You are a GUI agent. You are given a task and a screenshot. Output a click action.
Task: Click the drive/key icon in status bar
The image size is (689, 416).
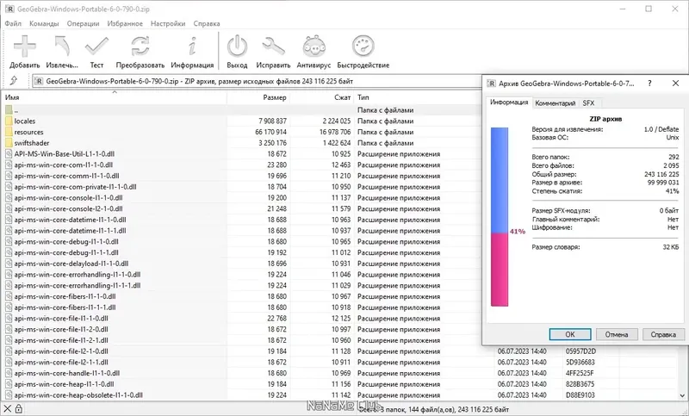pyautogui.click(x=8, y=409)
